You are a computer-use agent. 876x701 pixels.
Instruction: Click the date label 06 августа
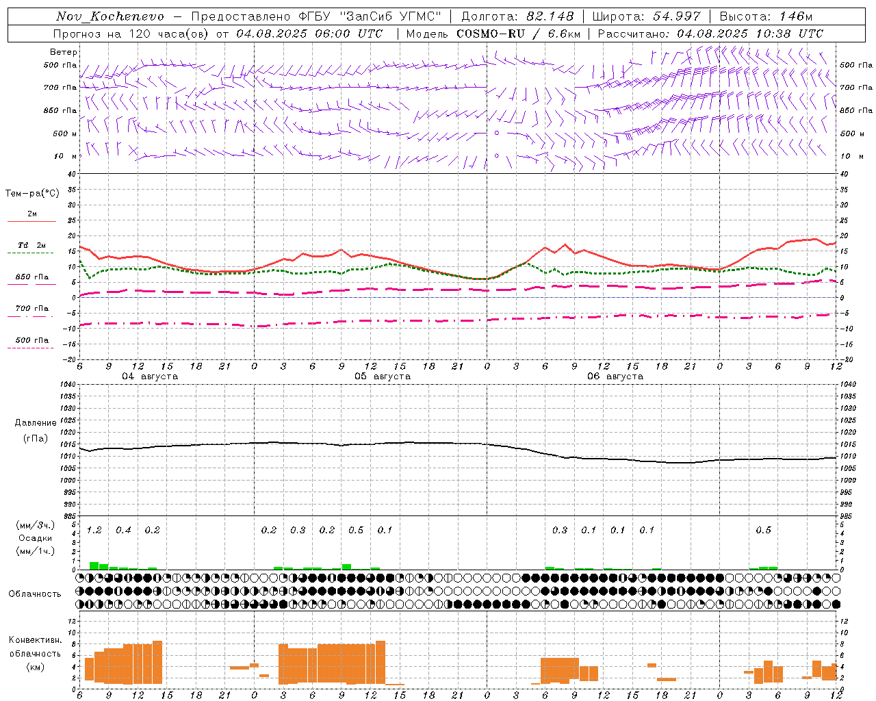(x=615, y=377)
